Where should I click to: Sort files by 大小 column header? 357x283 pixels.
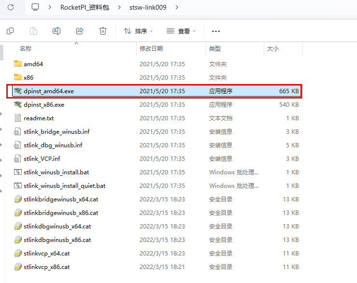pyautogui.click(x=272, y=49)
